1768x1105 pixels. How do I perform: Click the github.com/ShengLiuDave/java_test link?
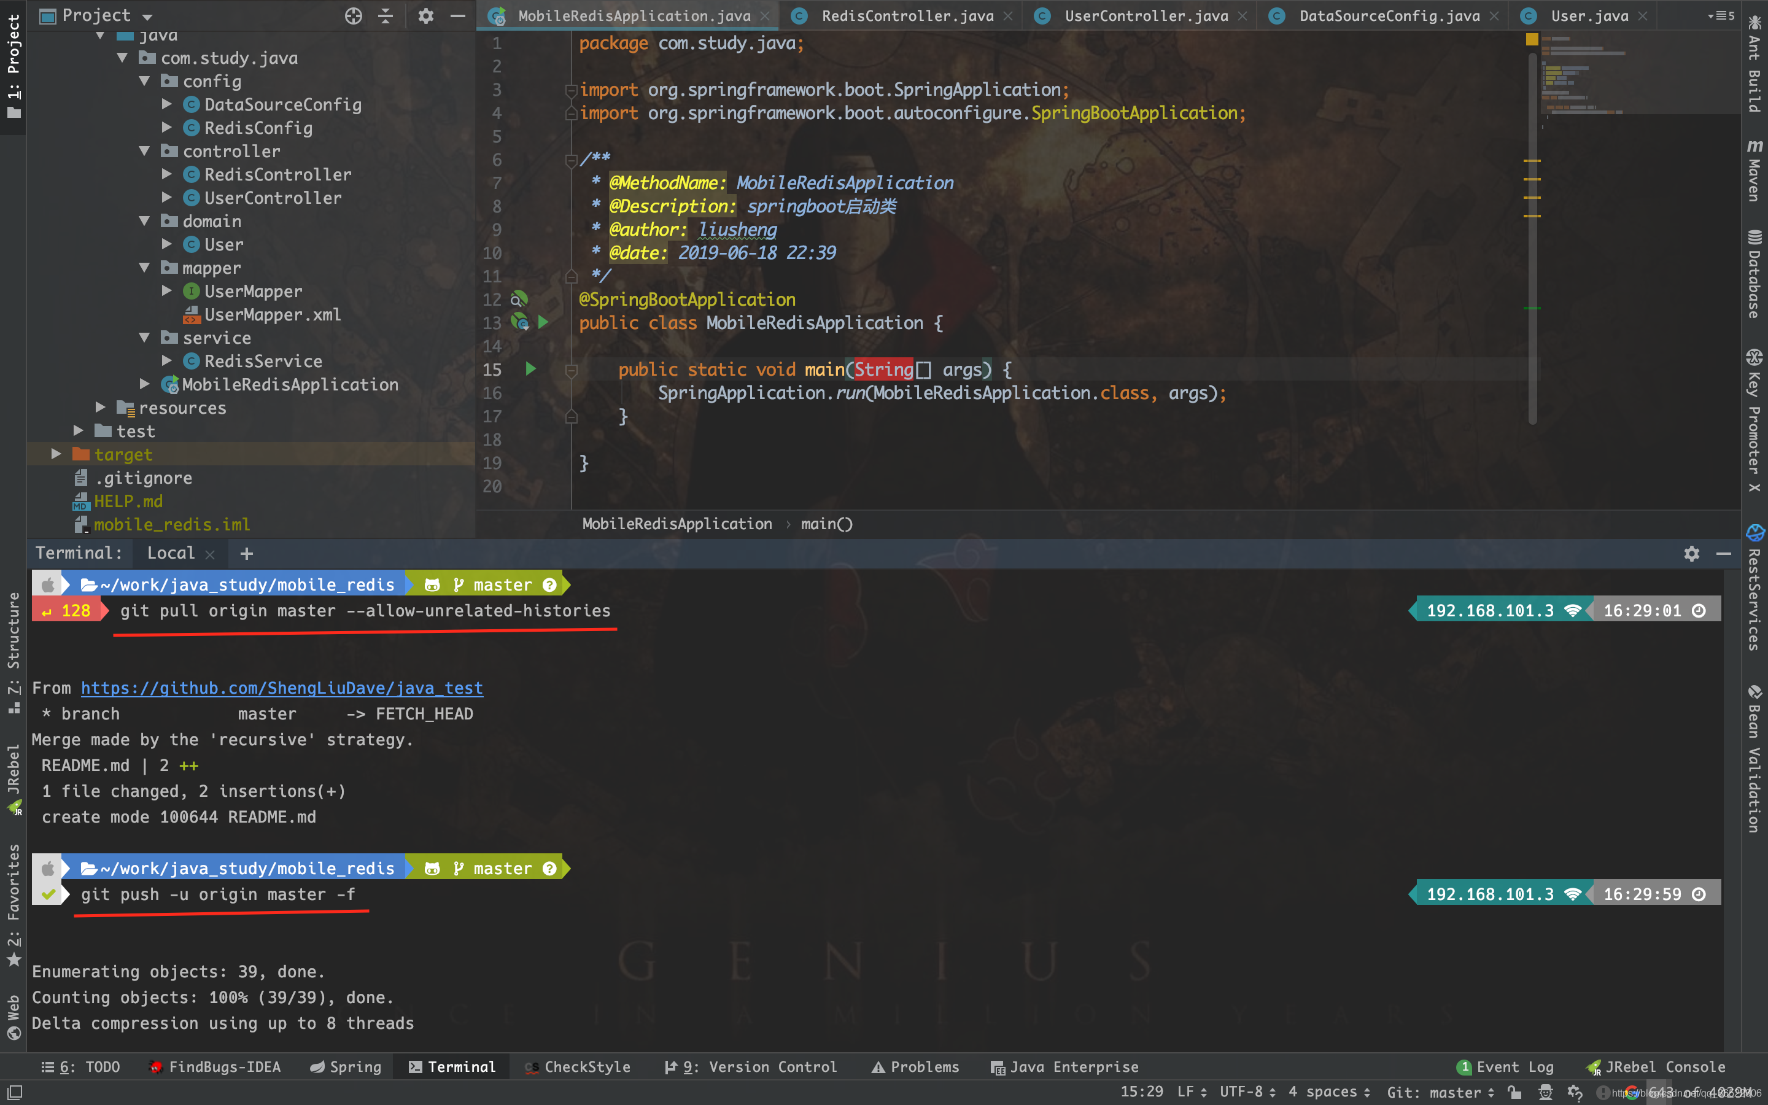(x=280, y=688)
